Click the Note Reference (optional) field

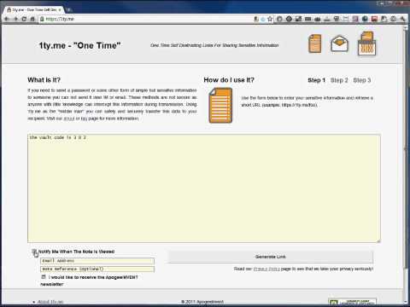[x=97, y=269]
